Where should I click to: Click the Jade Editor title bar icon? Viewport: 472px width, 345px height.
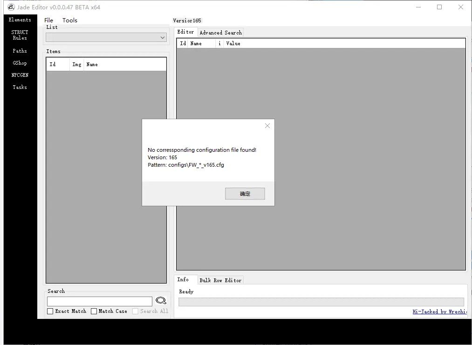(x=11, y=7)
